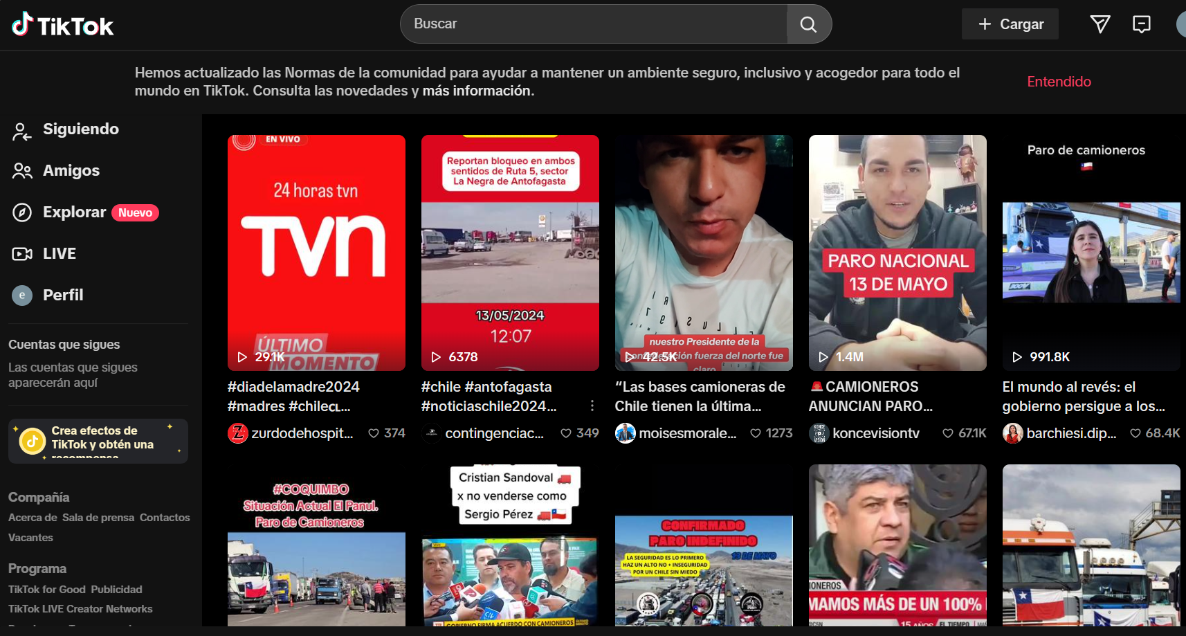The width and height of the screenshot is (1186, 636).
Task: Click play icon on 1.4M video
Action: [823, 357]
